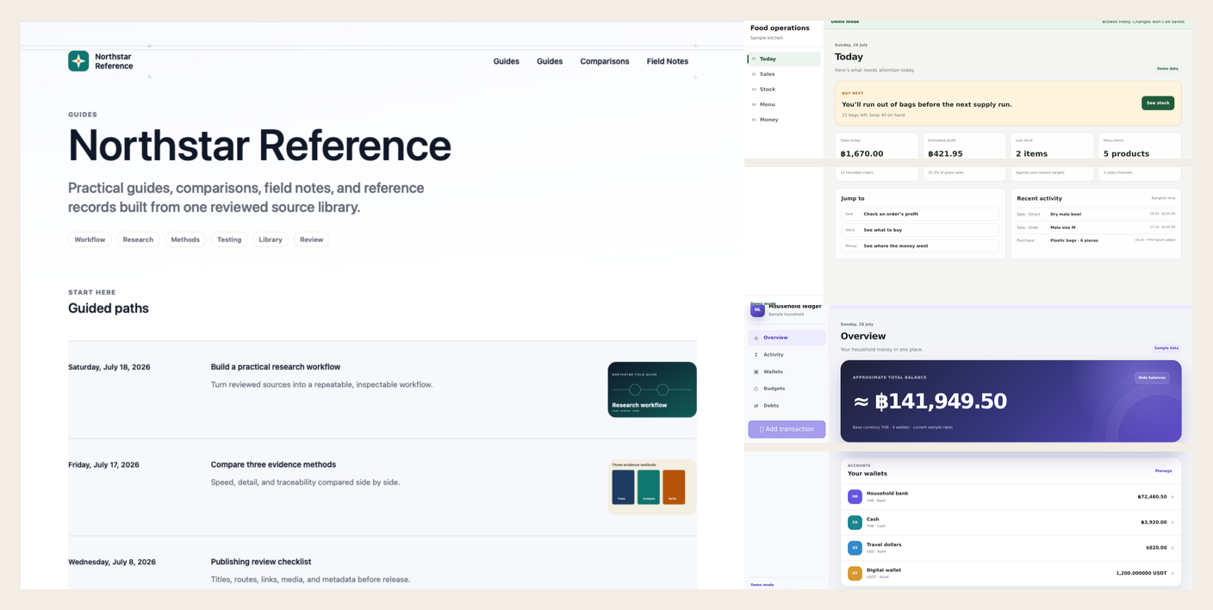Select Money in Food operations sidebar

point(784,120)
